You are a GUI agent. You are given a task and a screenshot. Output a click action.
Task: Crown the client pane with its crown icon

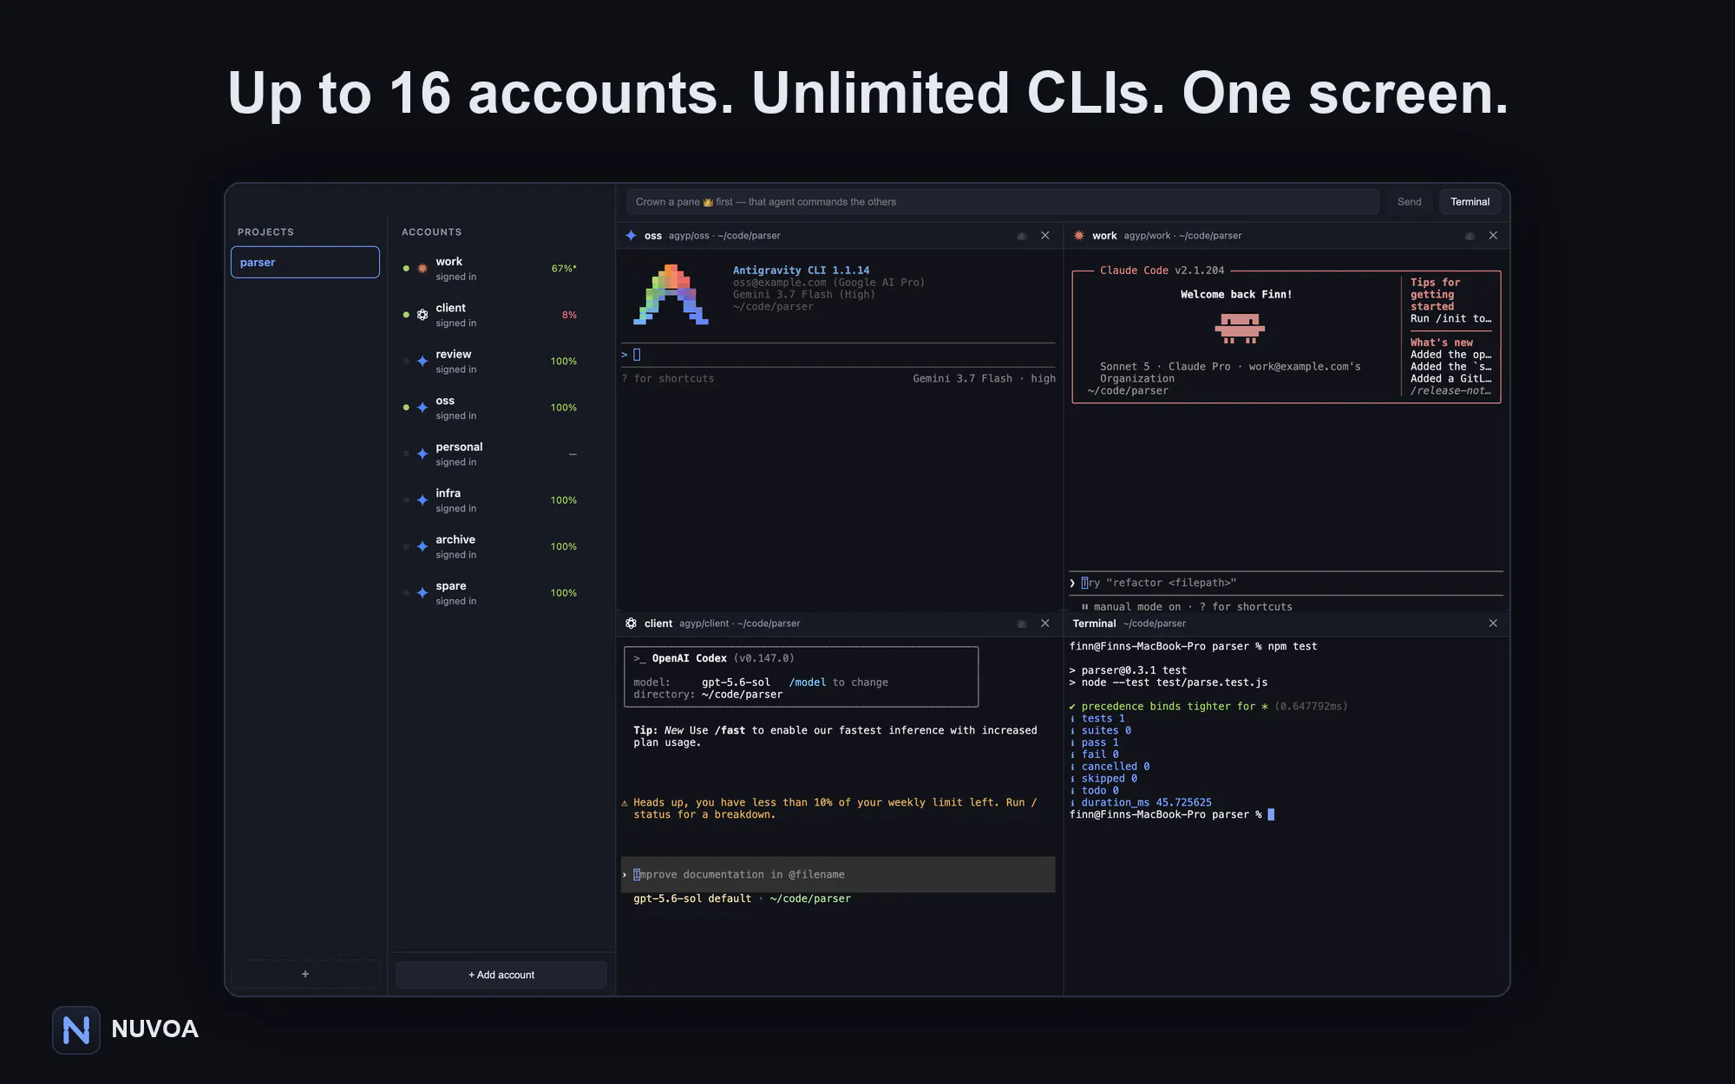pos(1022,624)
